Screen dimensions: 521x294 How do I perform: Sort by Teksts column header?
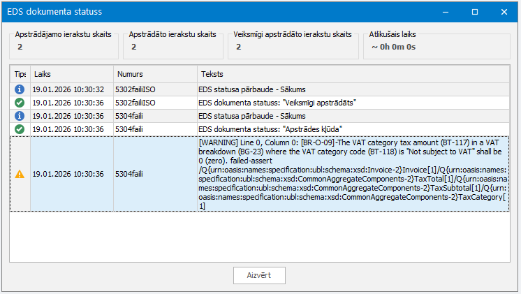[x=353, y=74]
